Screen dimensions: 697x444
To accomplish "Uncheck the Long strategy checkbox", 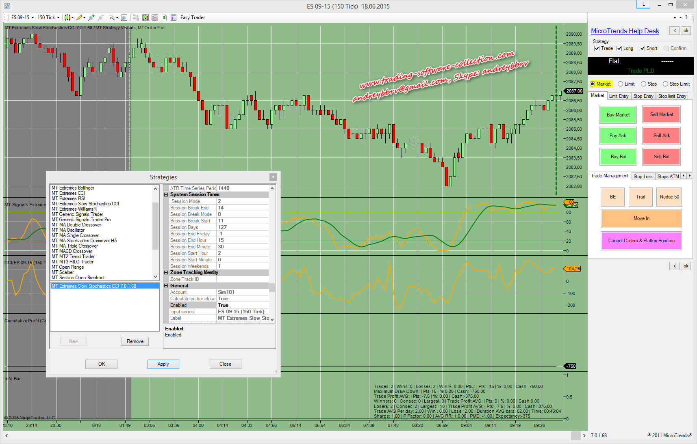I will 619,48.
